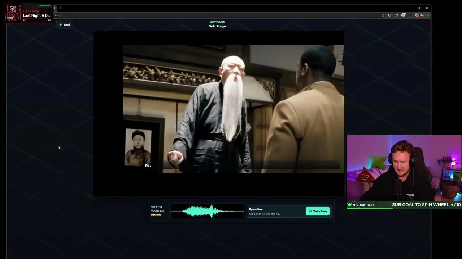The width and height of the screenshot is (462, 259).
Task: Click the streamer webcam overlay
Action: 404,168
